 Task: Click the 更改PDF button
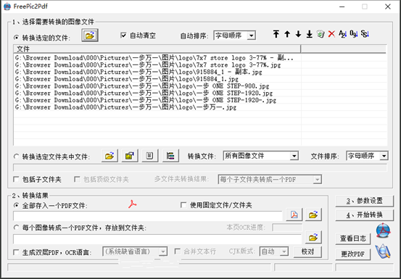click(x=353, y=254)
